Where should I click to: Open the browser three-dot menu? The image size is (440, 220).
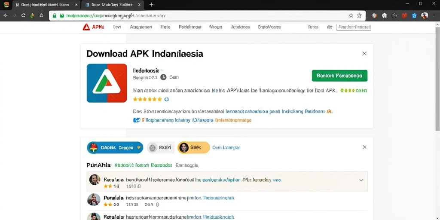click(x=434, y=16)
